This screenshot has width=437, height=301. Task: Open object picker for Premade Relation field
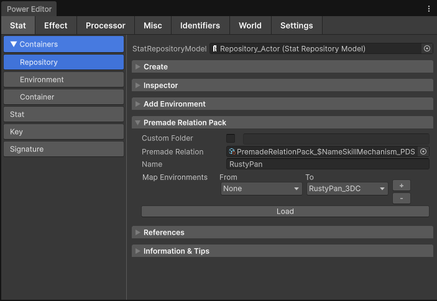[x=423, y=151]
